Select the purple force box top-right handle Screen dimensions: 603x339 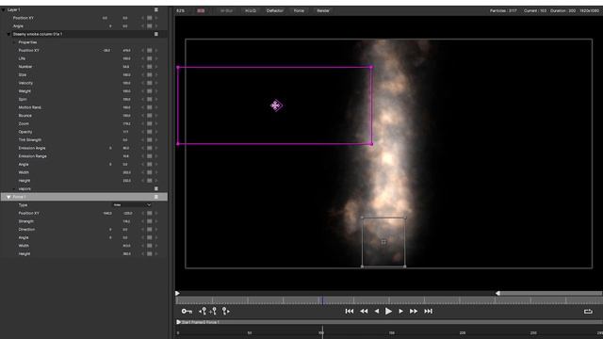[371, 67]
